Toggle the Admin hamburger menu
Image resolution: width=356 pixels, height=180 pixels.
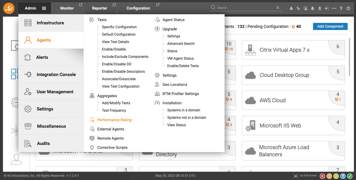pos(44,8)
